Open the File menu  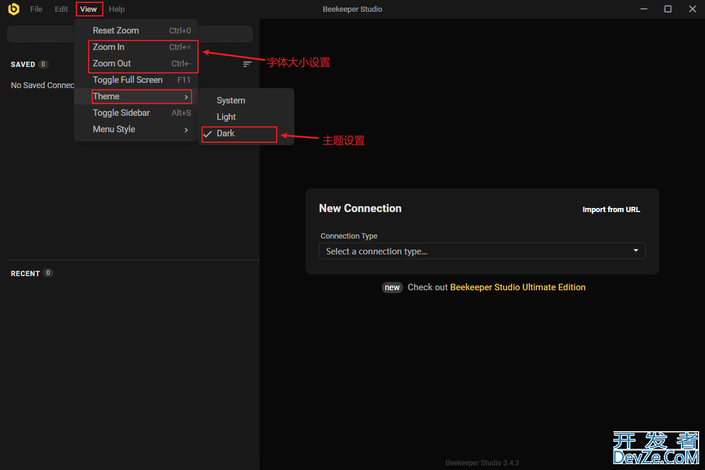pos(36,9)
